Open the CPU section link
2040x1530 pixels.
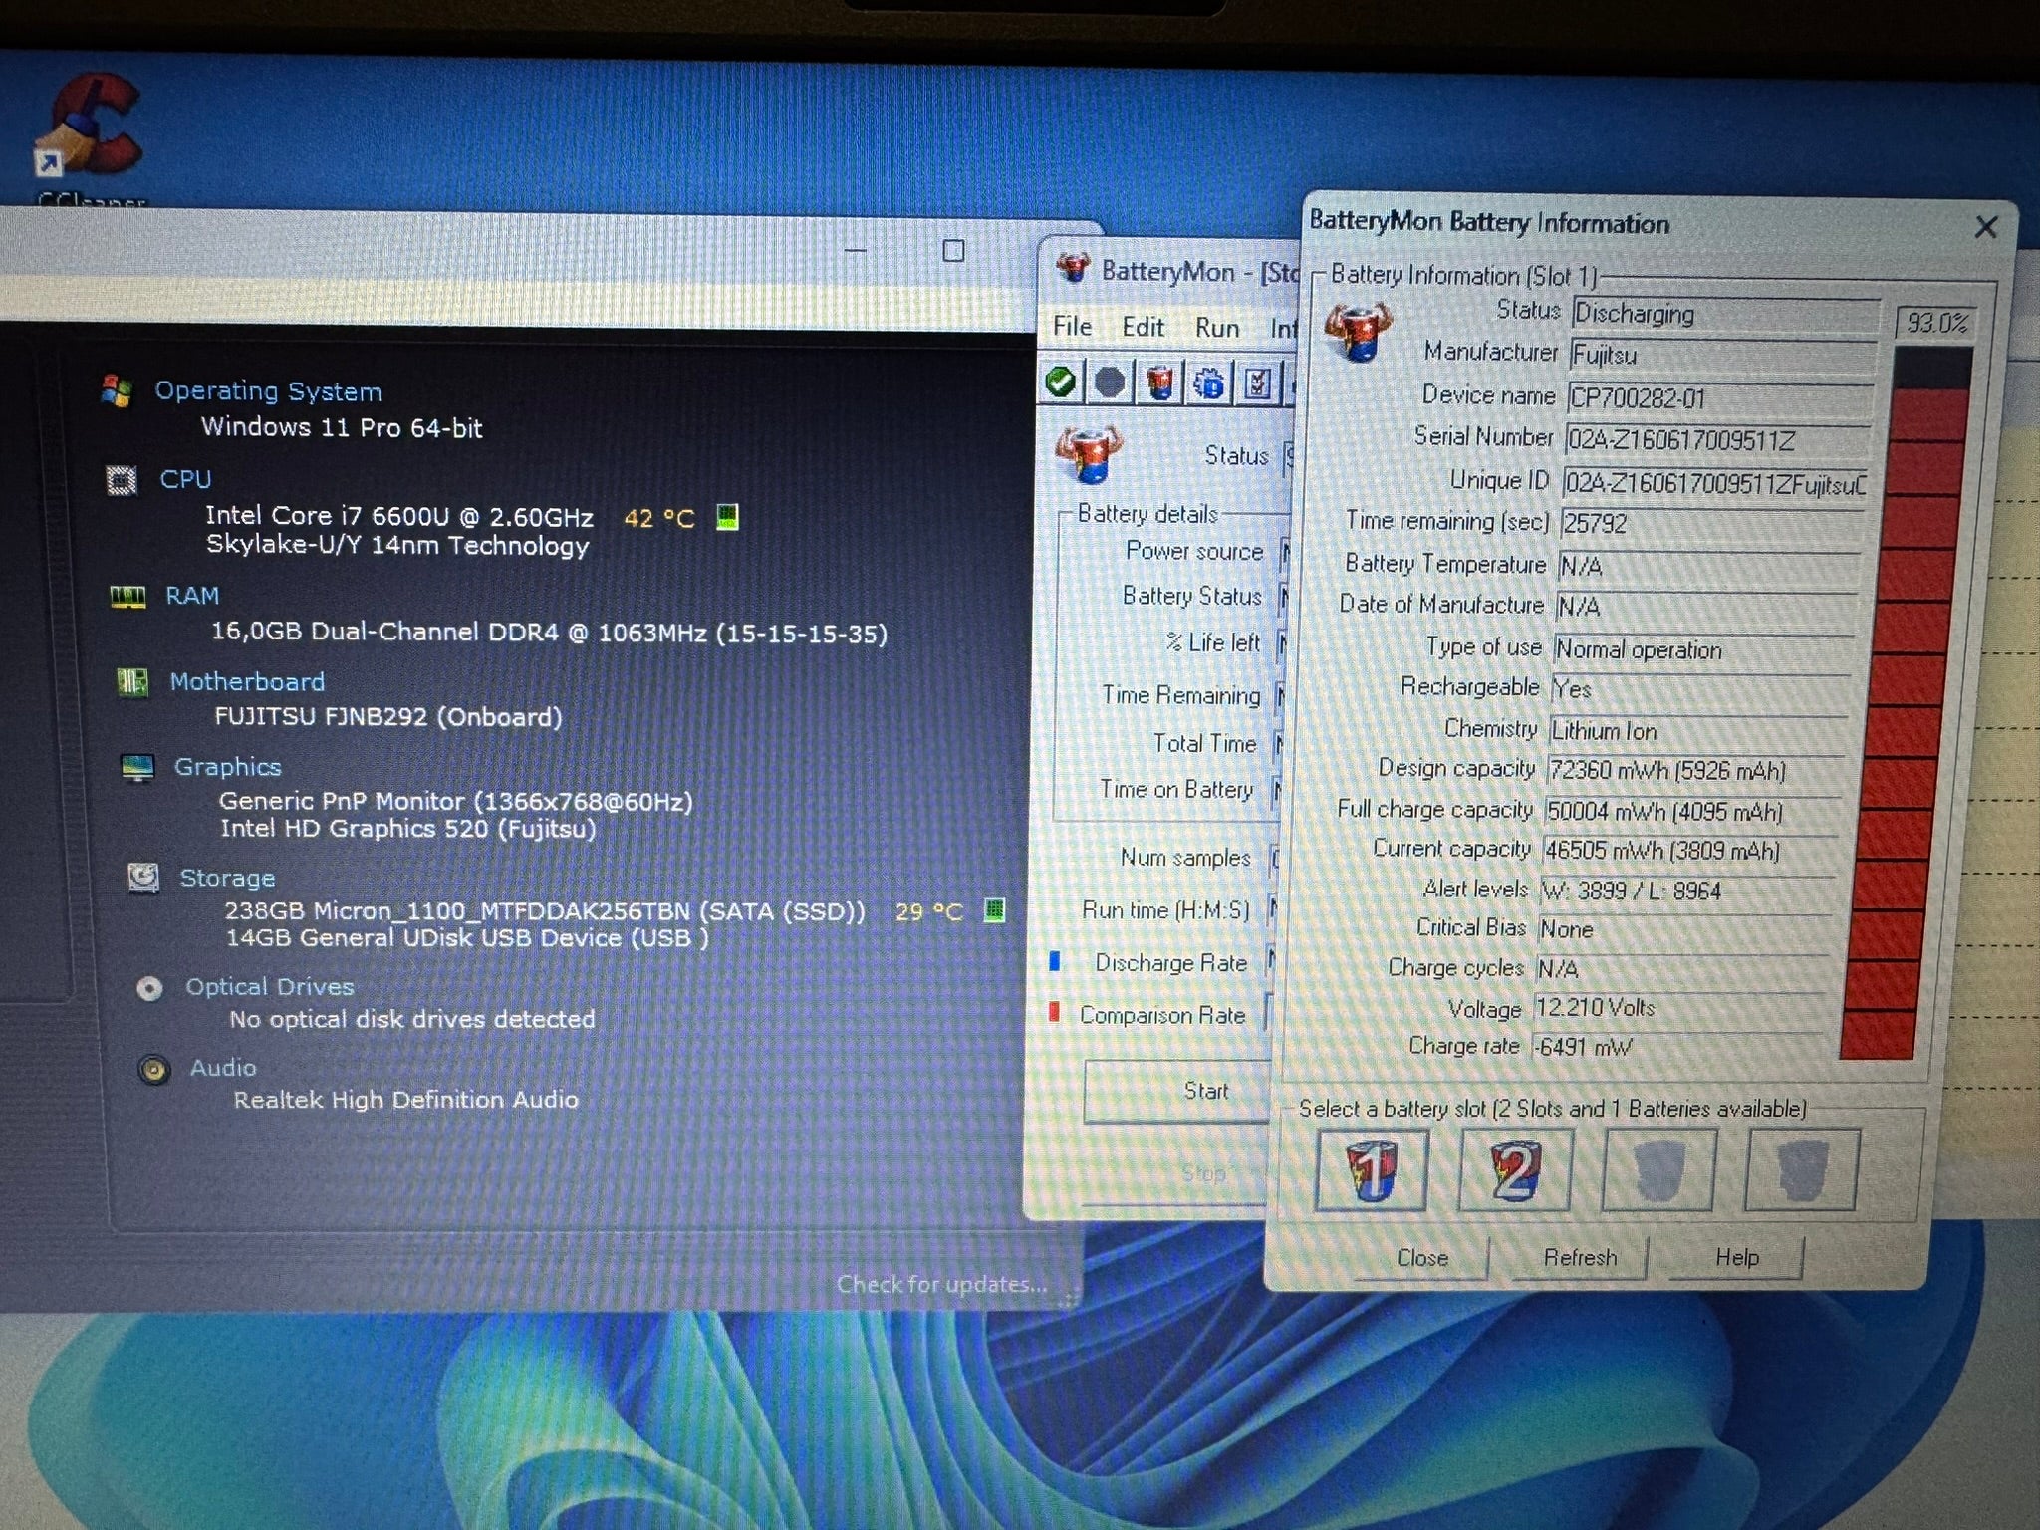pos(185,479)
